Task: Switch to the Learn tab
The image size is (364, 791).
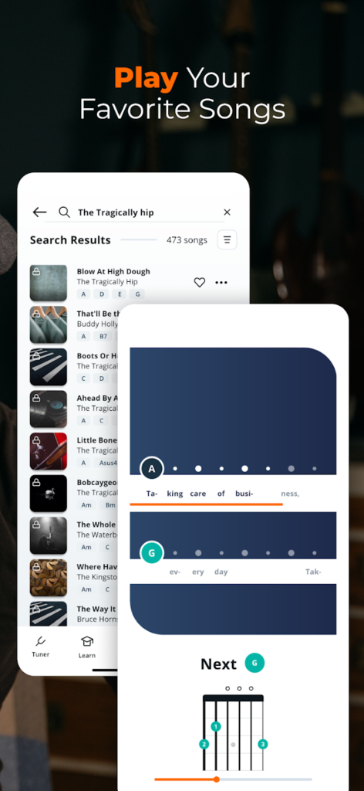Action: [x=87, y=647]
